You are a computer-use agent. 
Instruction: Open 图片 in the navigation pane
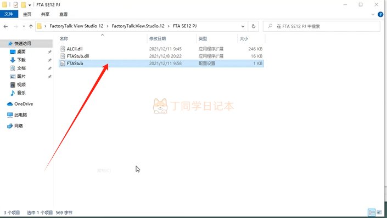pyautogui.click(x=21, y=76)
